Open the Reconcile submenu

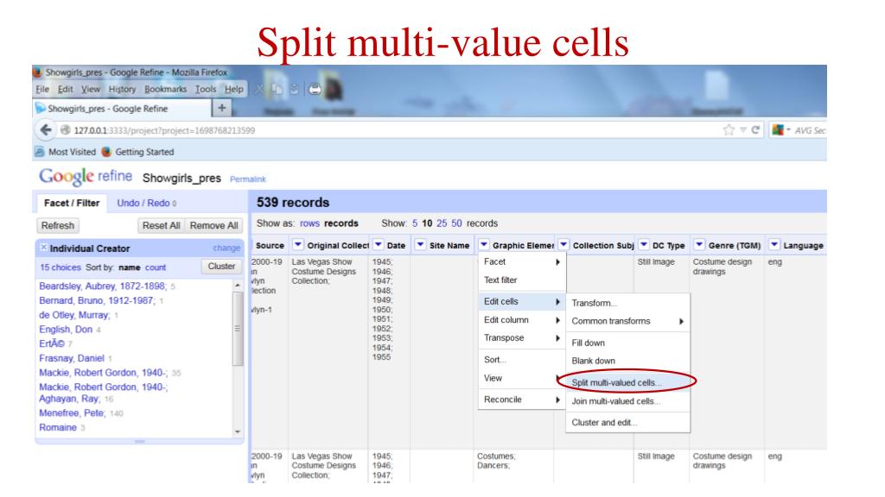(521, 399)
